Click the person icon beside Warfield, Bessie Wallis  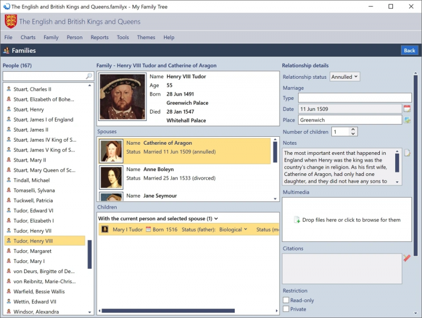tap(9, 291)
